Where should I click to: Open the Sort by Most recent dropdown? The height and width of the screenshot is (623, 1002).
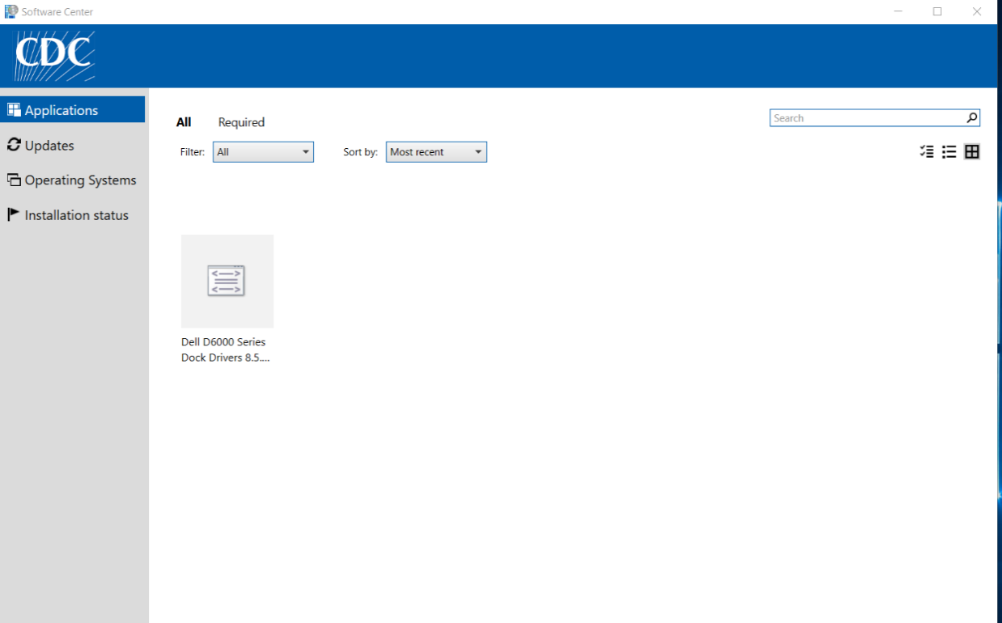pyautogui.click(x=436, y=152)
